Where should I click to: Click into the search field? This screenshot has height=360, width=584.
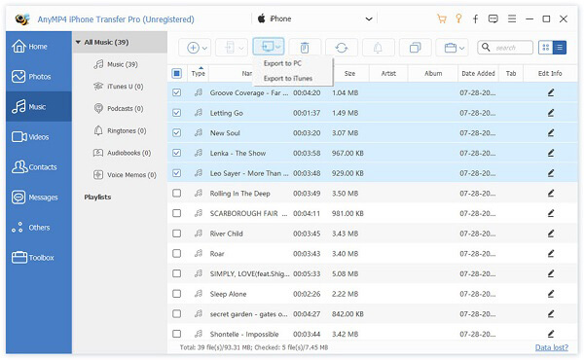click(505, 48)
